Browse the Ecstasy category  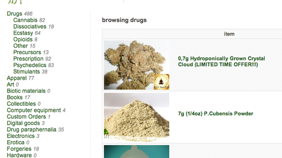(x=23, y=33)
